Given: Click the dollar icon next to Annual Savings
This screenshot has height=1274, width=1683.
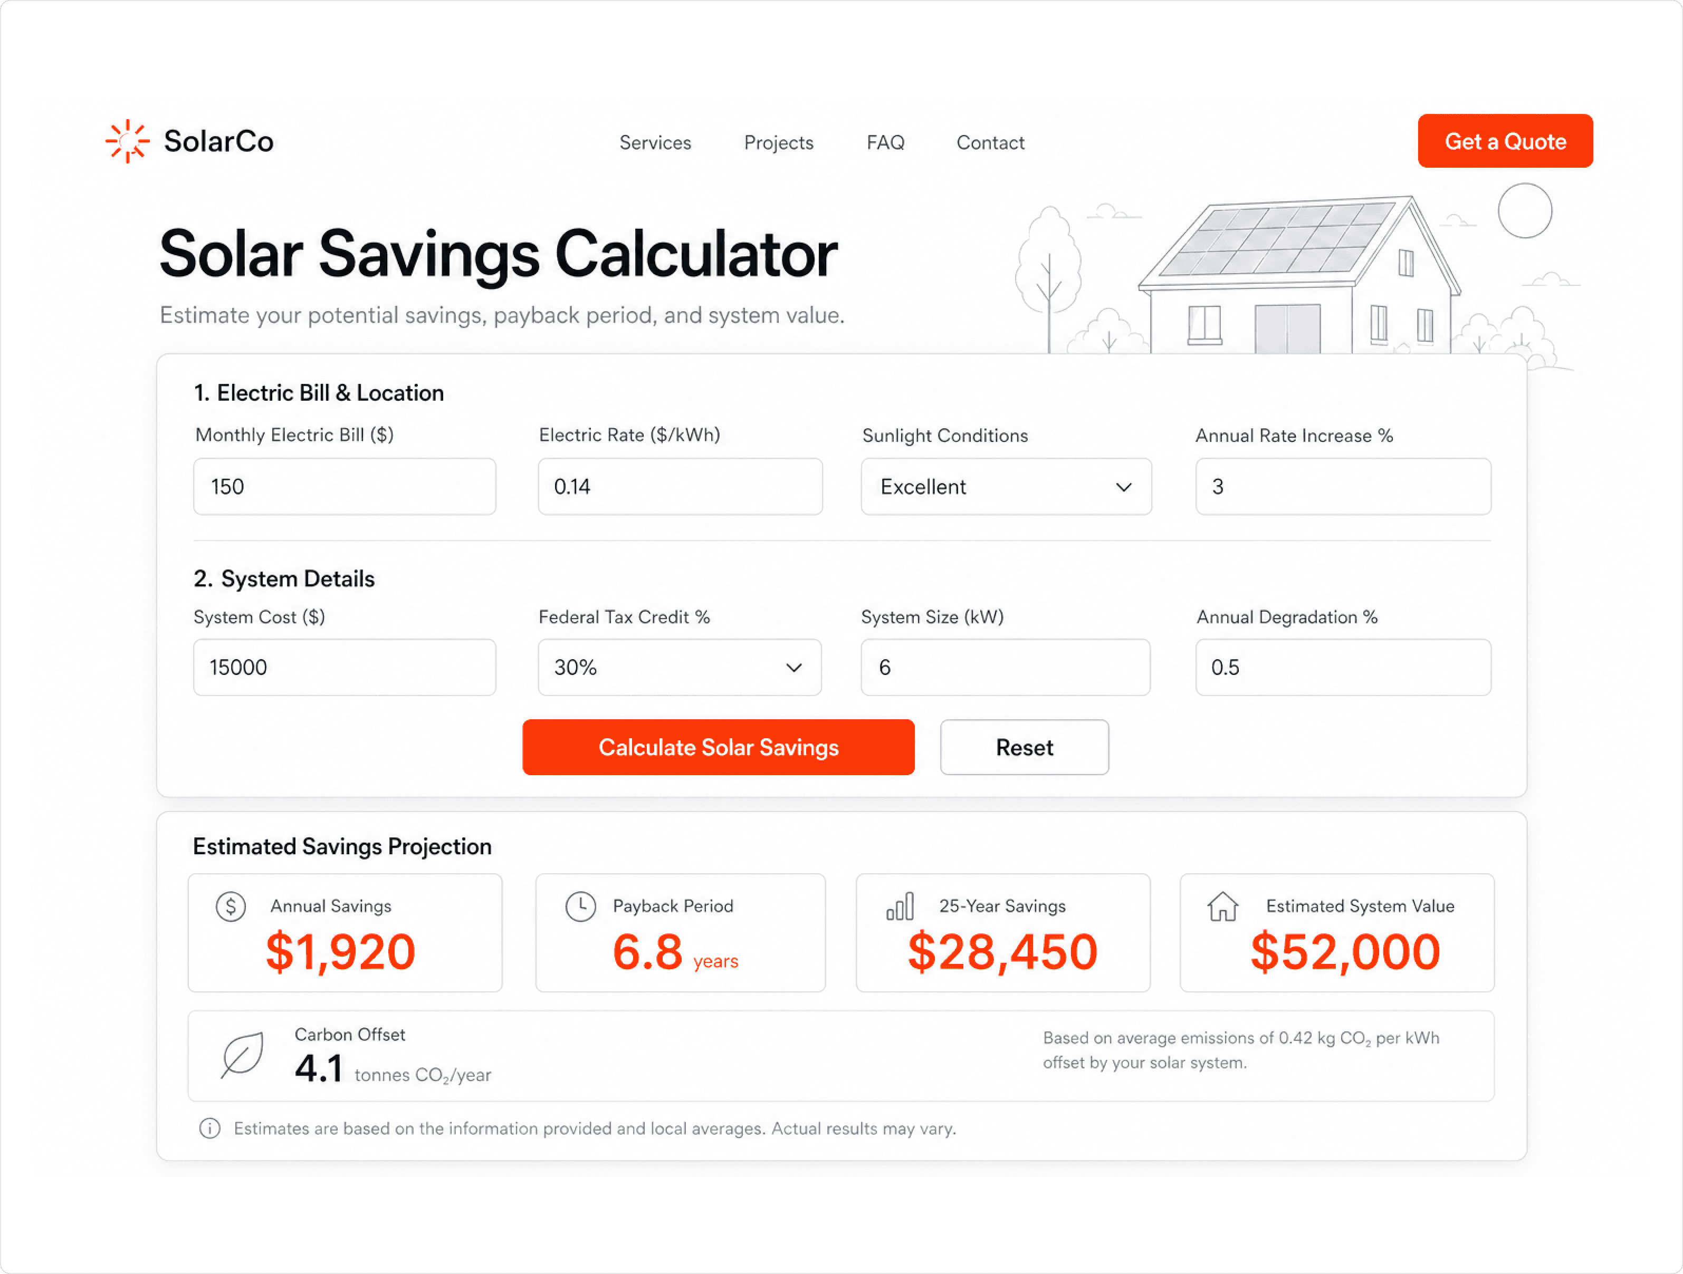Looking at the screenshot, I should (x=230, y=906).
